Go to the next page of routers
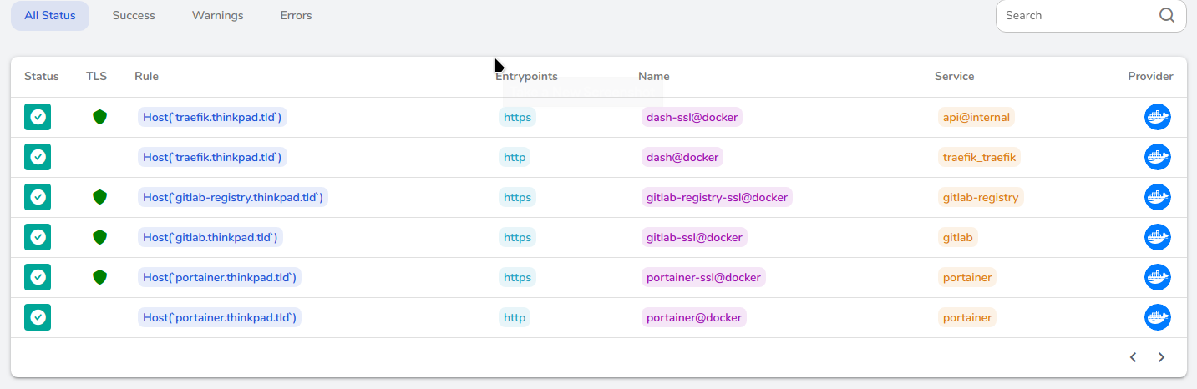This screenshot has height=389, width=1197. [x=1161, y=357]
